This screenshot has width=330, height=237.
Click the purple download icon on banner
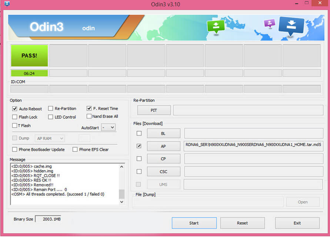pos(270,23)
